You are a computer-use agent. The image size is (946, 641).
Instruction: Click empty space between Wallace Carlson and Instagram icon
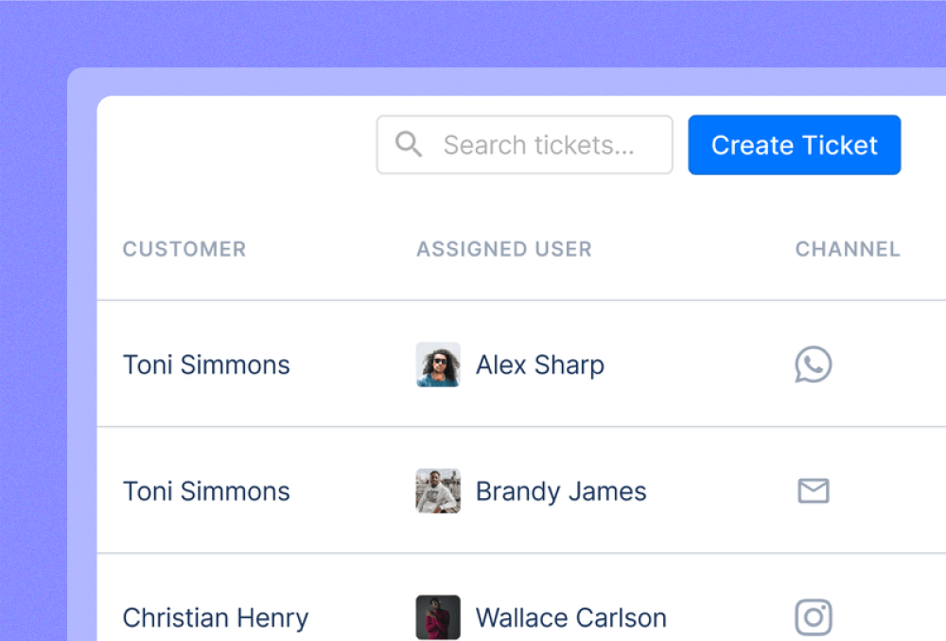pos(730,617)
